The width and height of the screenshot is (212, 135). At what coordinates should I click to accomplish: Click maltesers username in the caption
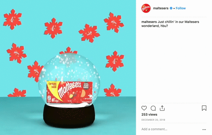[x=149, y=22]
